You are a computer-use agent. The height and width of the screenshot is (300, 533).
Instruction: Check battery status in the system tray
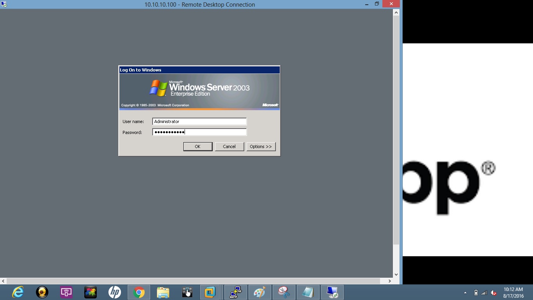coord(476,293)
